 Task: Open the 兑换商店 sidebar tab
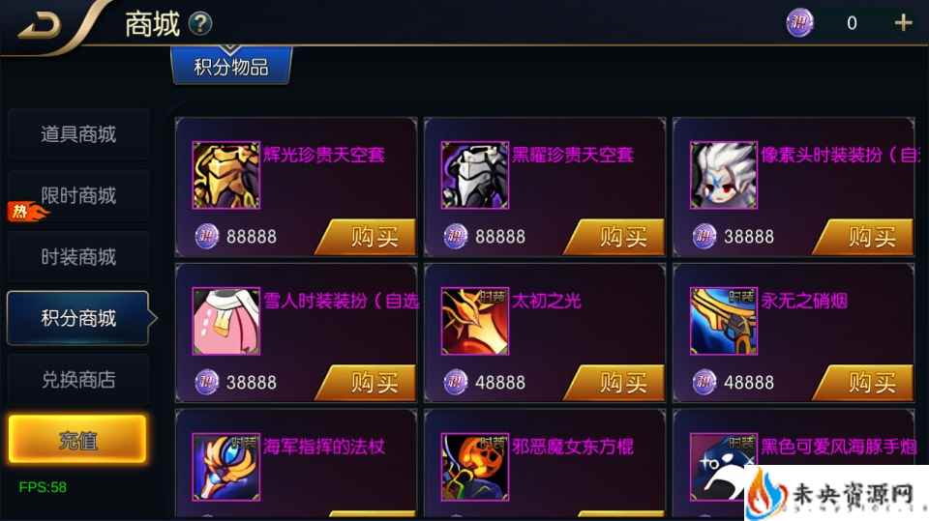pos(78,380)
